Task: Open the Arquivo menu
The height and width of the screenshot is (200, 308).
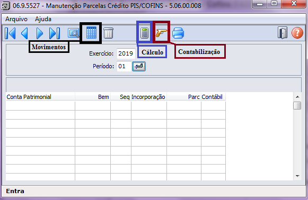Action: coord(16,19)
